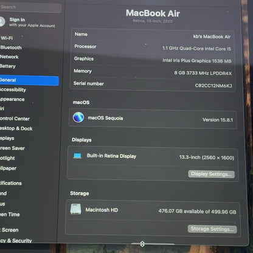
Task: Click the macOS Sequoia icon
Action: coord(78,117)
